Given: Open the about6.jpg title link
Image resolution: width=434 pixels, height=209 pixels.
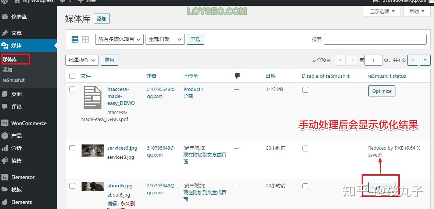Looking at the screenshot, I should 120,186.
